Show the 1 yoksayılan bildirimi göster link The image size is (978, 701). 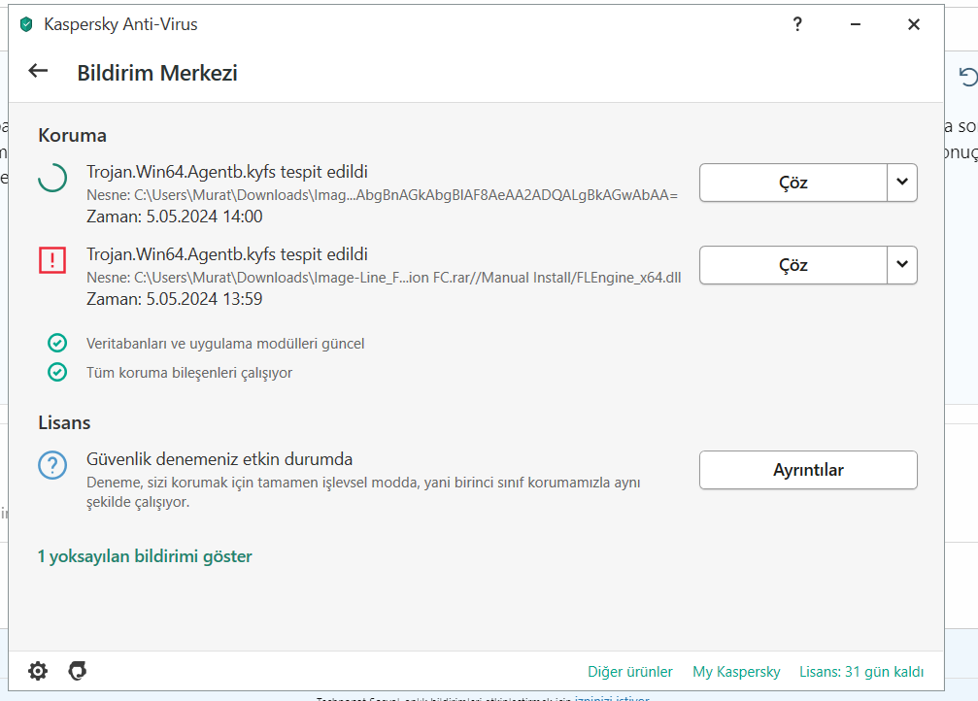[145, 556]
